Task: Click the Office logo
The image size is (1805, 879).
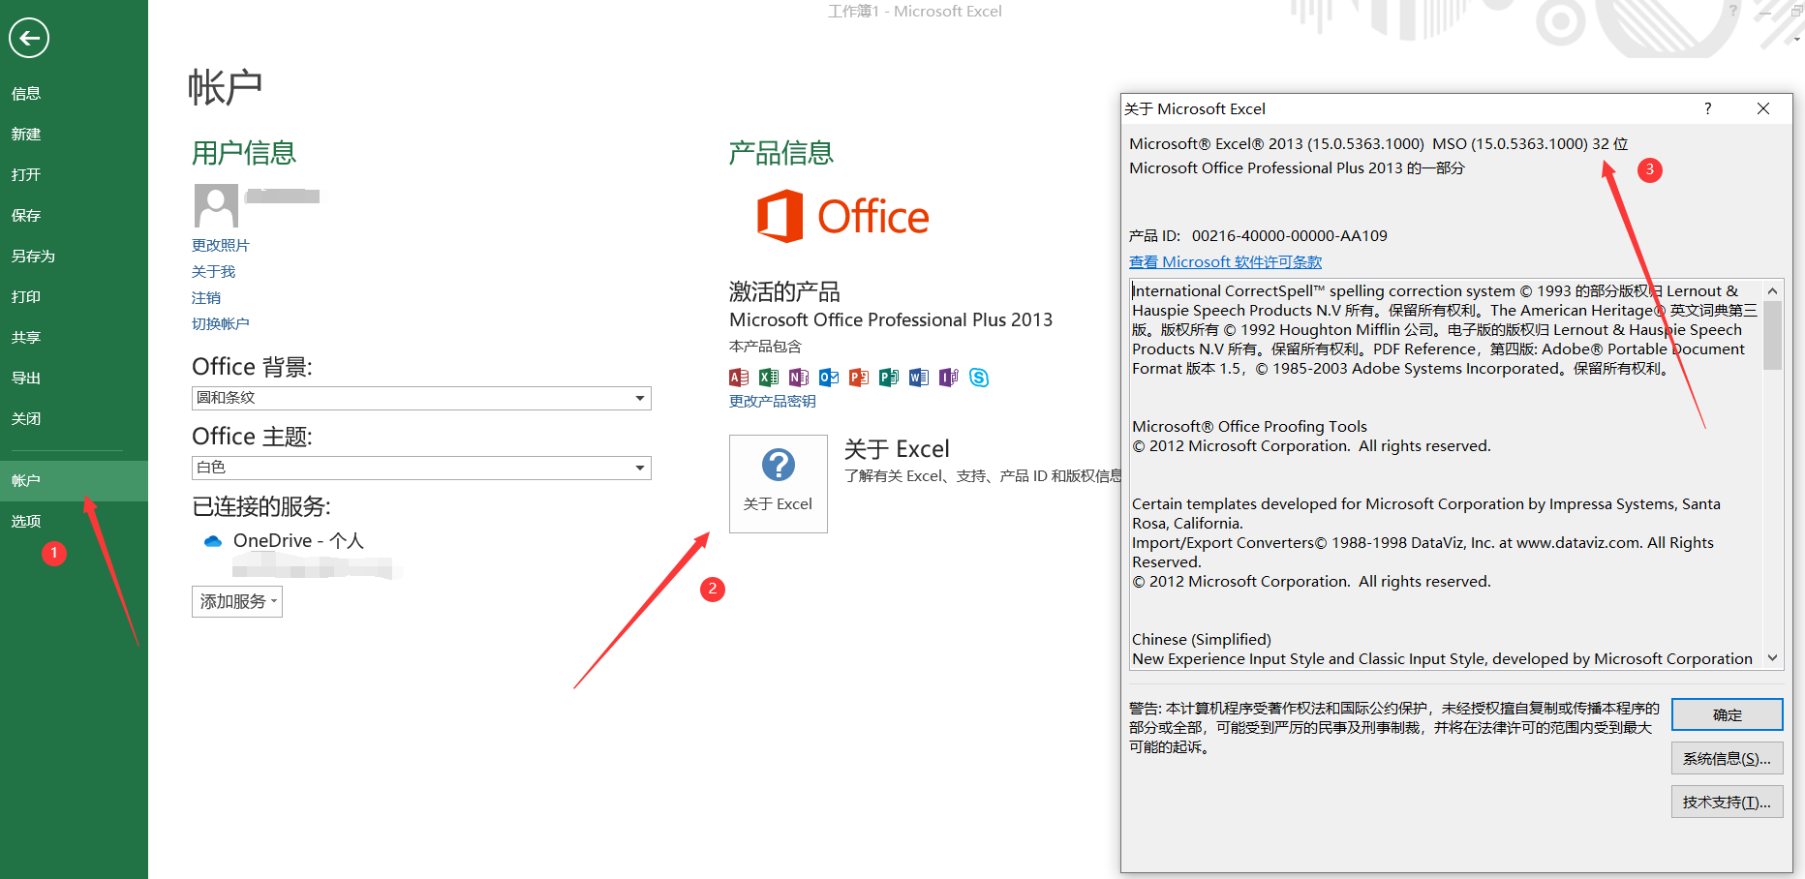Action: point(842,216)
